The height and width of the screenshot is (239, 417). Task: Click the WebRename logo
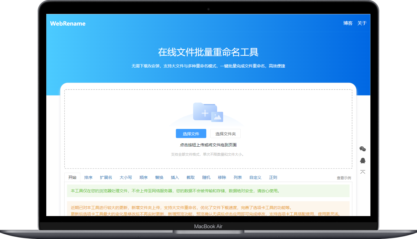[68, 24]
